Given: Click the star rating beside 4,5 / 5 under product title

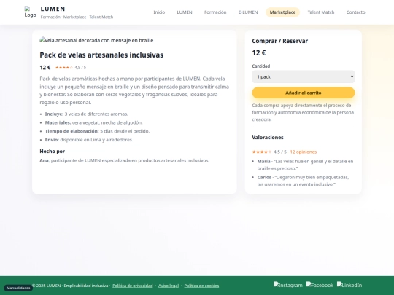Looking at the screenshot, I should coord(63,68).
